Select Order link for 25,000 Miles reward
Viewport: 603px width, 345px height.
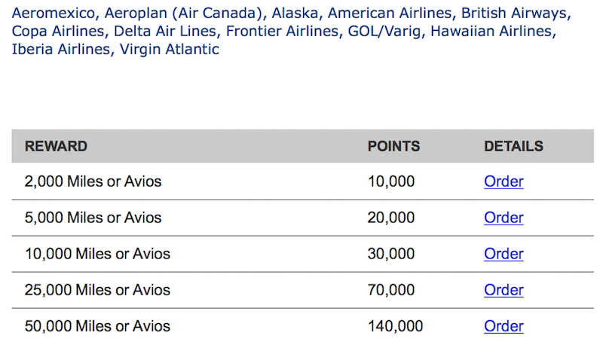[504, 290]
